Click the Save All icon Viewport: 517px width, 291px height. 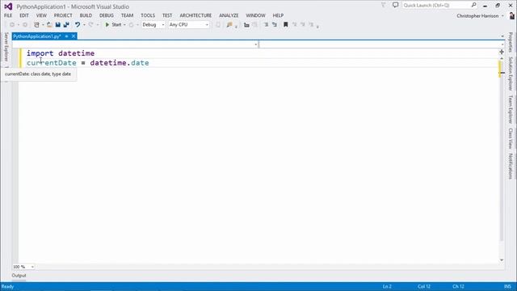point(66,25)
